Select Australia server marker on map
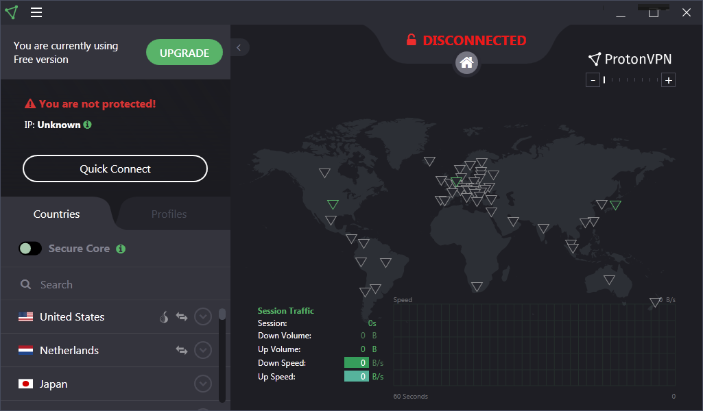This screenshot has height=411, width=703. pos(609,279)
